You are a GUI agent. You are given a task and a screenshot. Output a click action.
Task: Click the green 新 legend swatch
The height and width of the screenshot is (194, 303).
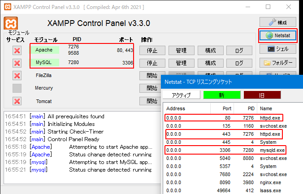221,95
